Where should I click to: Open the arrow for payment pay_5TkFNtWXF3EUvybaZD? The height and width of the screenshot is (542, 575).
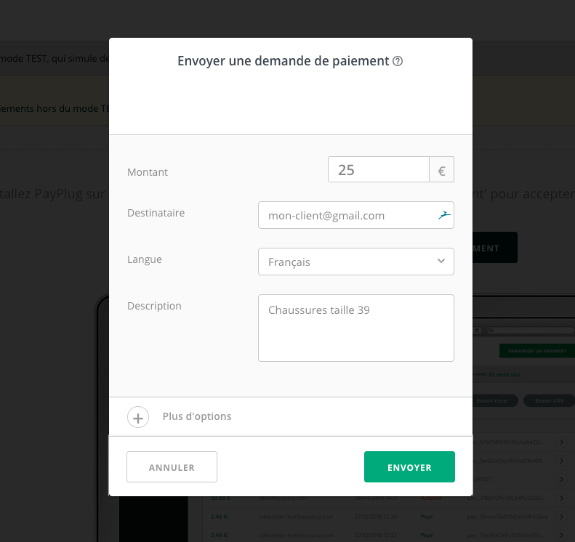click(x=562, y=442)
